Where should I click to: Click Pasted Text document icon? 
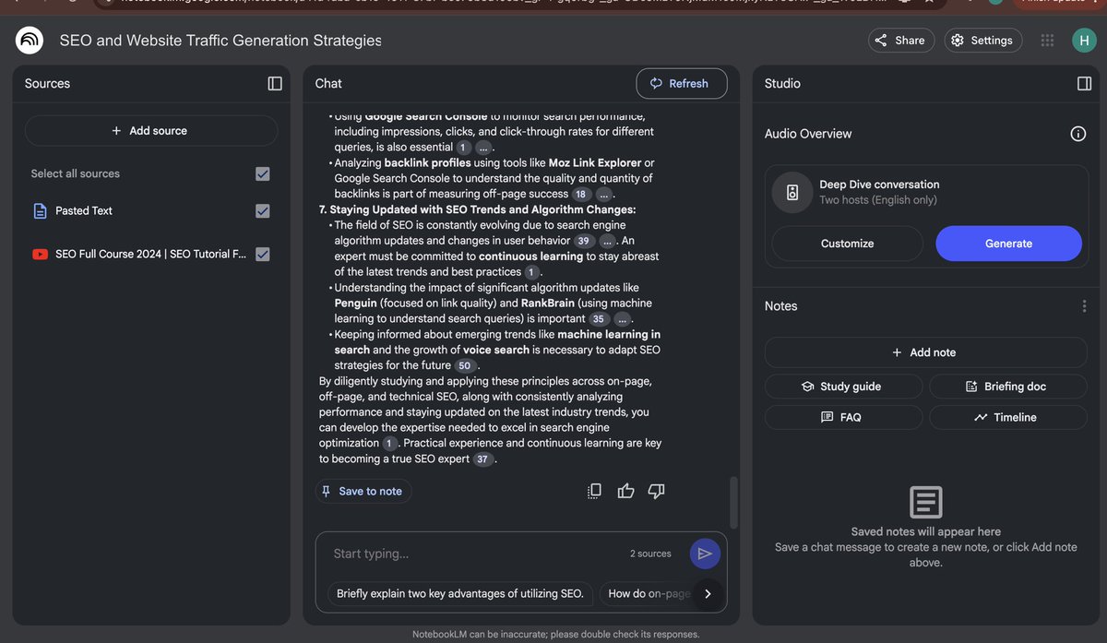pyautogui.click(x=40, y=211)
